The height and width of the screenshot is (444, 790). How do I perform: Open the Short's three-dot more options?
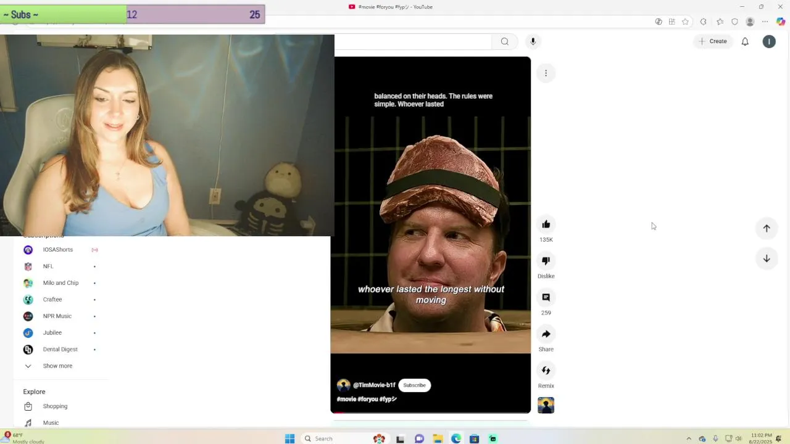point(546,74)
